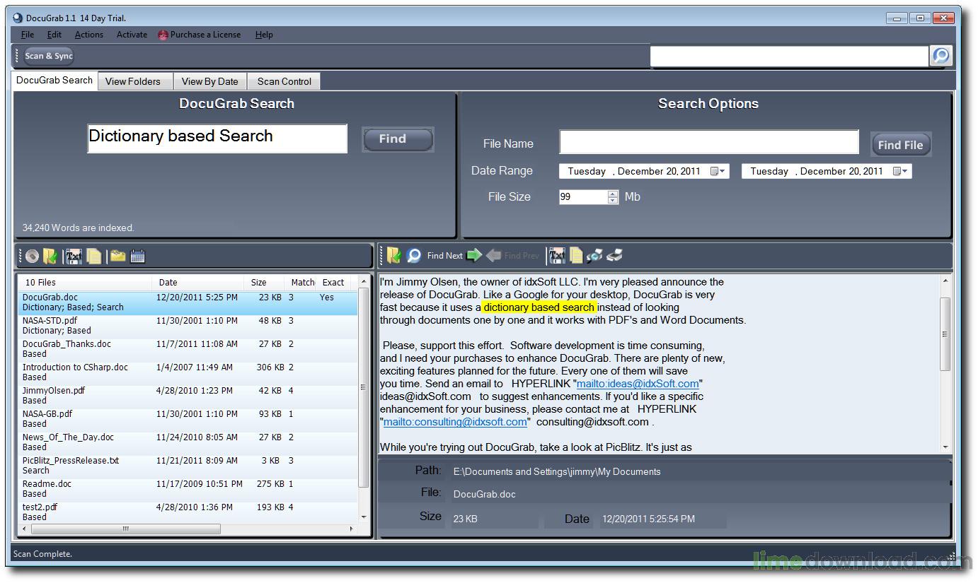
Task: Open the end date range calendar dropdown
Action: 901,171
